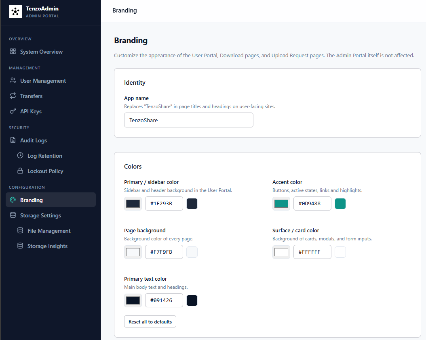Go to File Management

51,231
